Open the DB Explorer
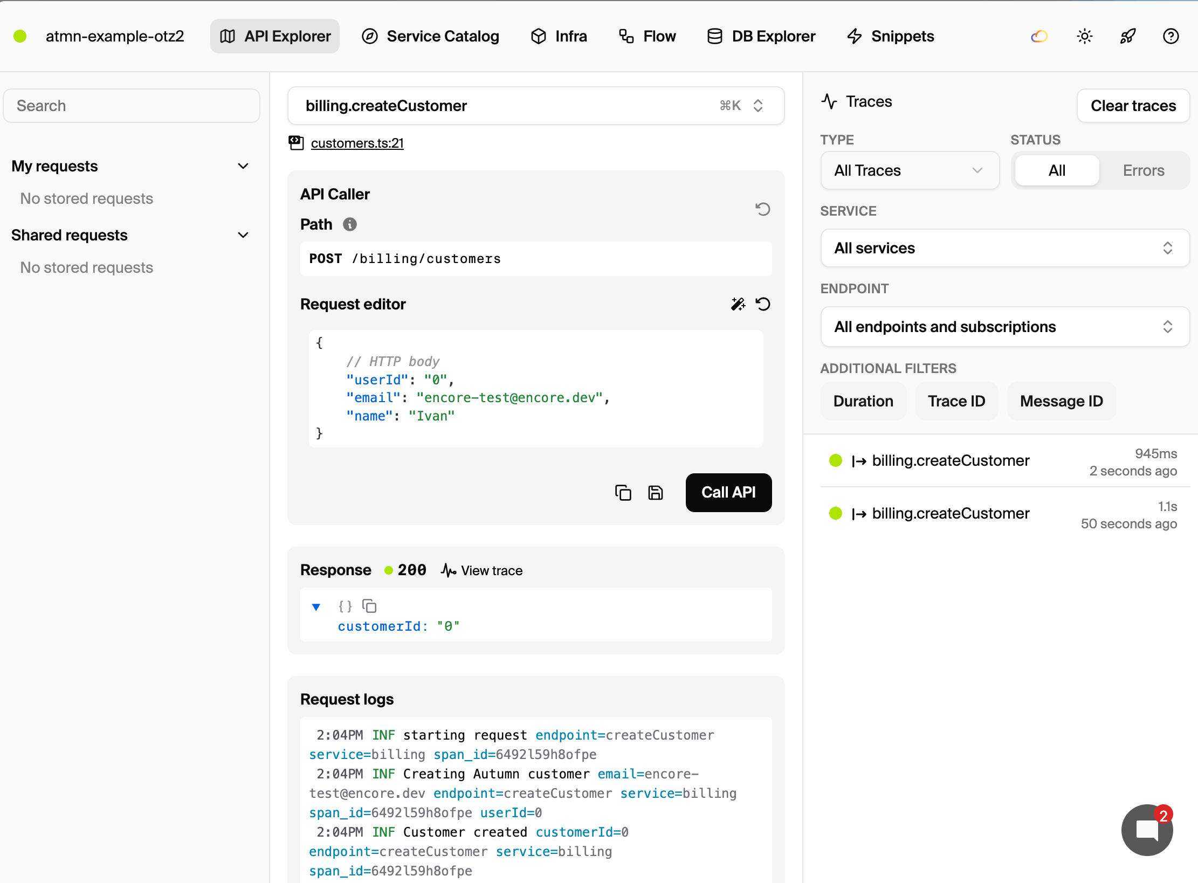 click(x=760, y=36)
